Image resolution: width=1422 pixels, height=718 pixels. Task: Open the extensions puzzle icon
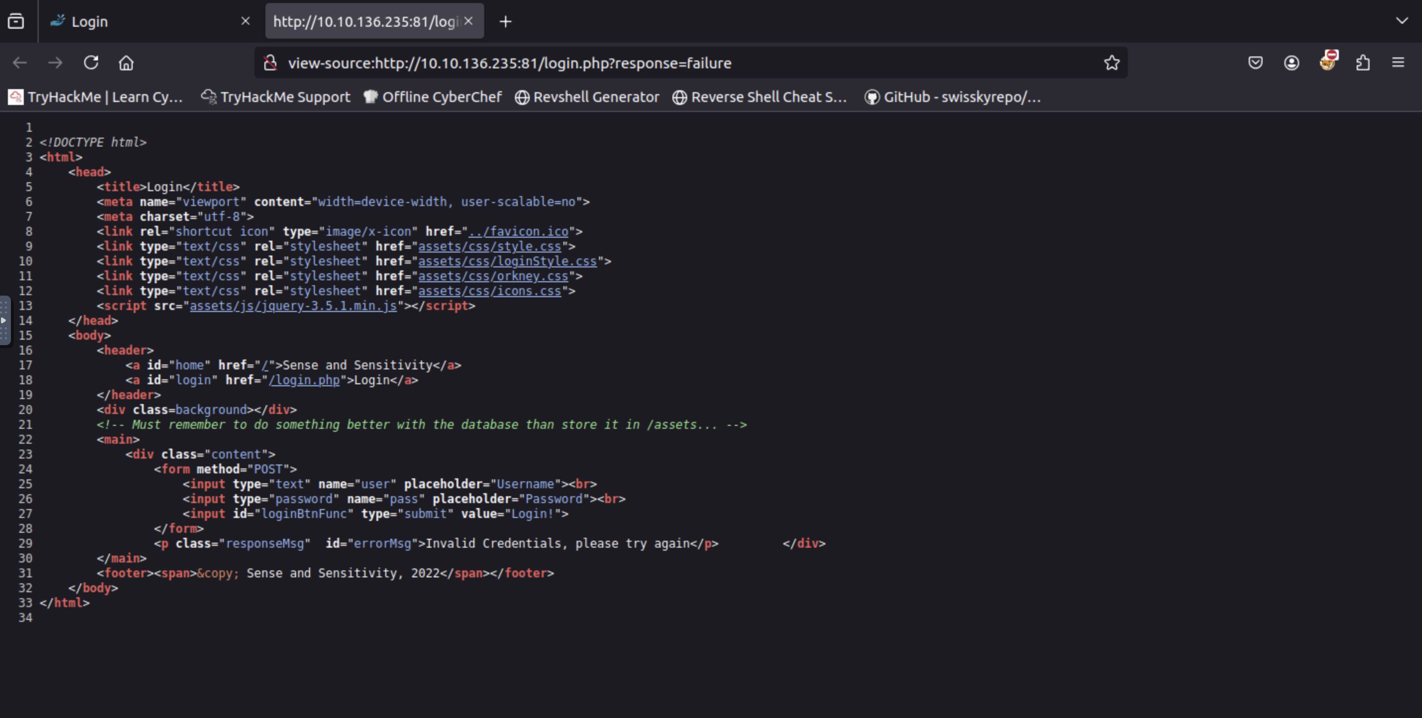point(1363,63)
